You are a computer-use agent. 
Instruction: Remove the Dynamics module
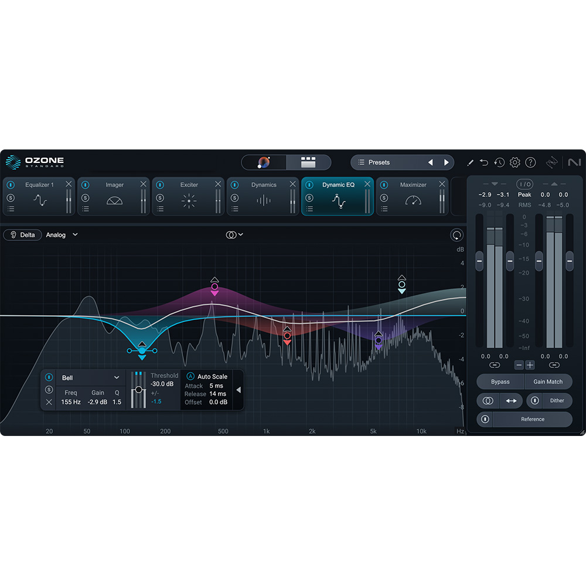pos(292,184)
